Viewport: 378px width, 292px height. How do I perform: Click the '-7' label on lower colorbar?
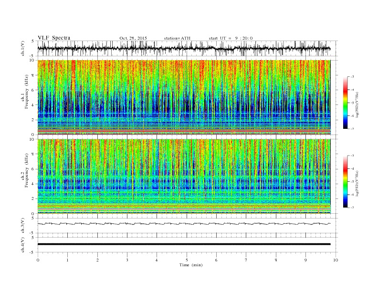[352, 208]
